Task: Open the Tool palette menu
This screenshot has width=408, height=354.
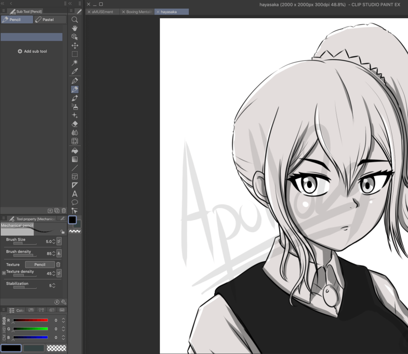Action: click(71, 11)
